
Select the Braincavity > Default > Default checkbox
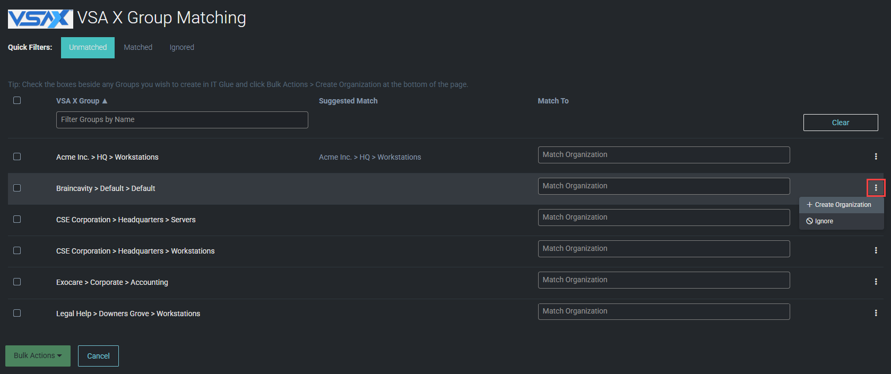(x=17, y=188)
